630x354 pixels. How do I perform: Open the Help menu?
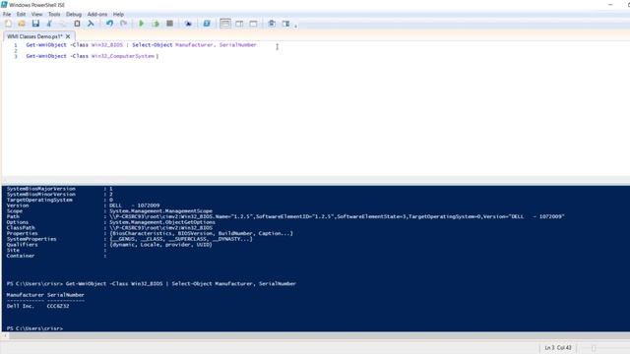(x=118, y=14)
